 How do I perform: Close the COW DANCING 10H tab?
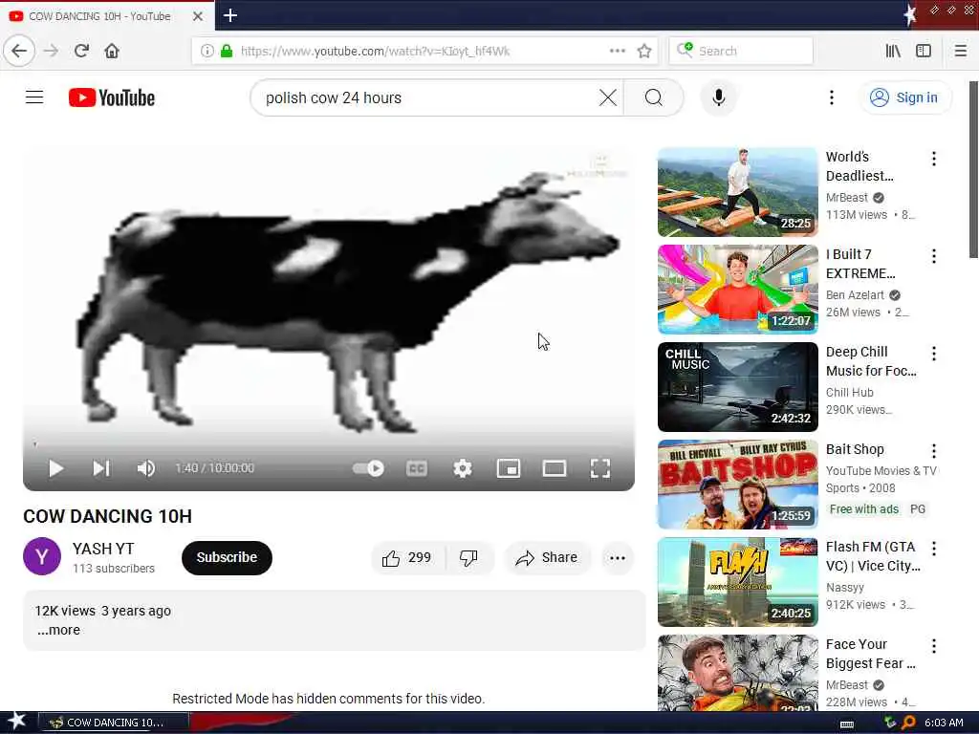(198, 16)
